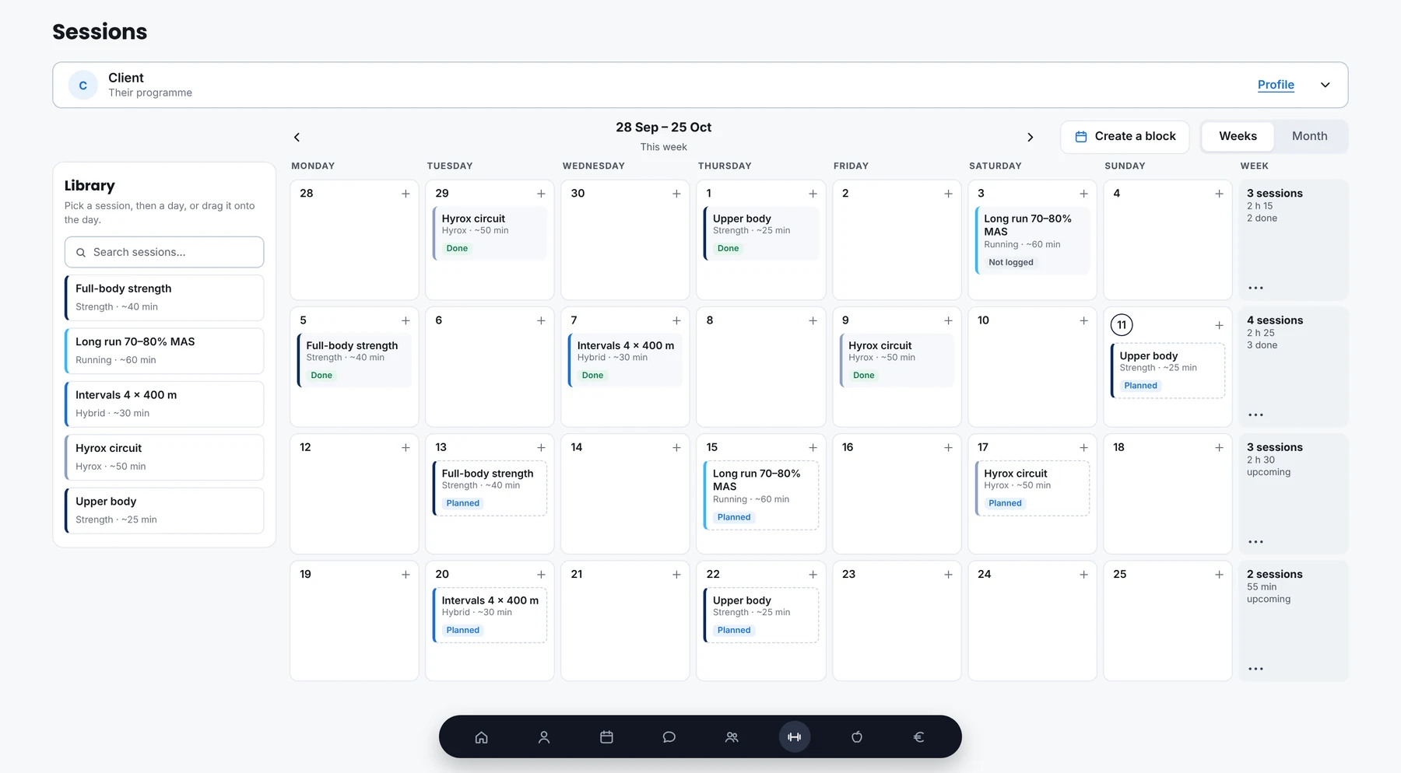The image size is (1401, 773).
Task: Add a session on Monday 19
Action: [406, 575]
